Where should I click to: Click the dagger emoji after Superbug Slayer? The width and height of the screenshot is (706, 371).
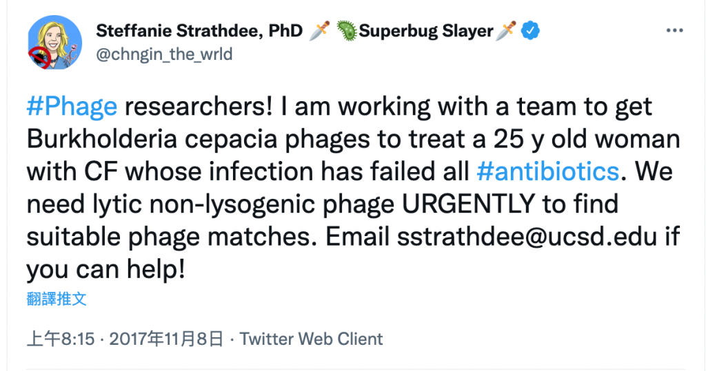pyautogui.click(x=507, y=31)
